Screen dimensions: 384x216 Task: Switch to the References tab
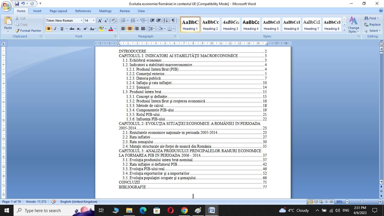[x=83, y=11]
